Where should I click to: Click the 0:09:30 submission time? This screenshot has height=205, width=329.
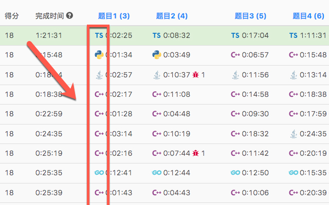(255, 114)
